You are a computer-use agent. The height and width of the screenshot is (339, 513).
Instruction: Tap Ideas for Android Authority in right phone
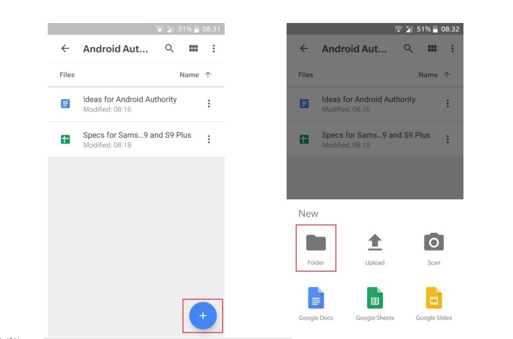click(375, 104)
